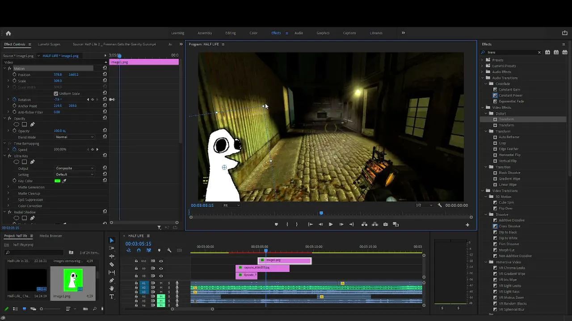Open the Blend Mode dropdown
Viewport: 572px width, 321px height.
pyautogui.click(x=75, y=137)
